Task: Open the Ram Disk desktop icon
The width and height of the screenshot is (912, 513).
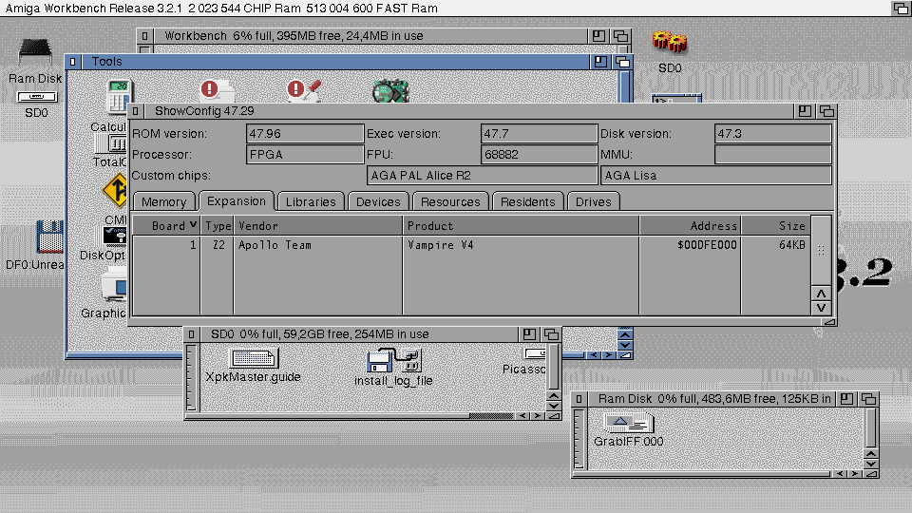Action: (36, 53)
